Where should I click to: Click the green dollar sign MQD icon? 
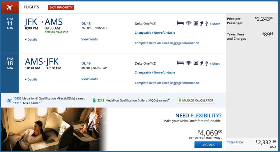pos(94,100)
